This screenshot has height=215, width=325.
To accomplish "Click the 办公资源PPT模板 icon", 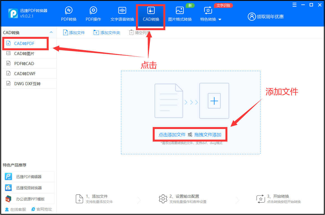I will (8, 199).
